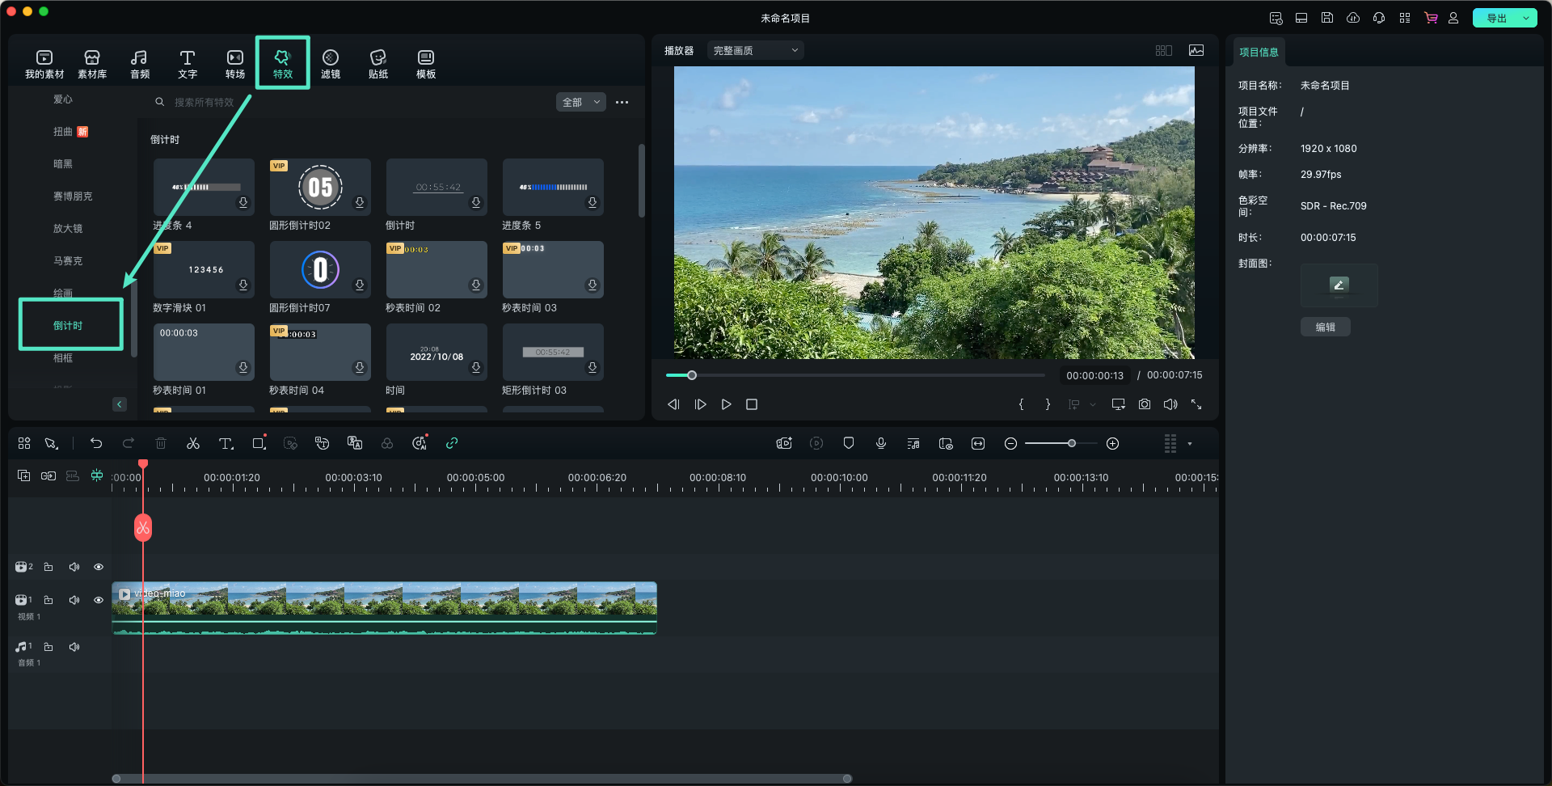Click the voiceover microphone icon
Image resolution: width=1552 pixels, height=786 pixels.
click(880, 443)
